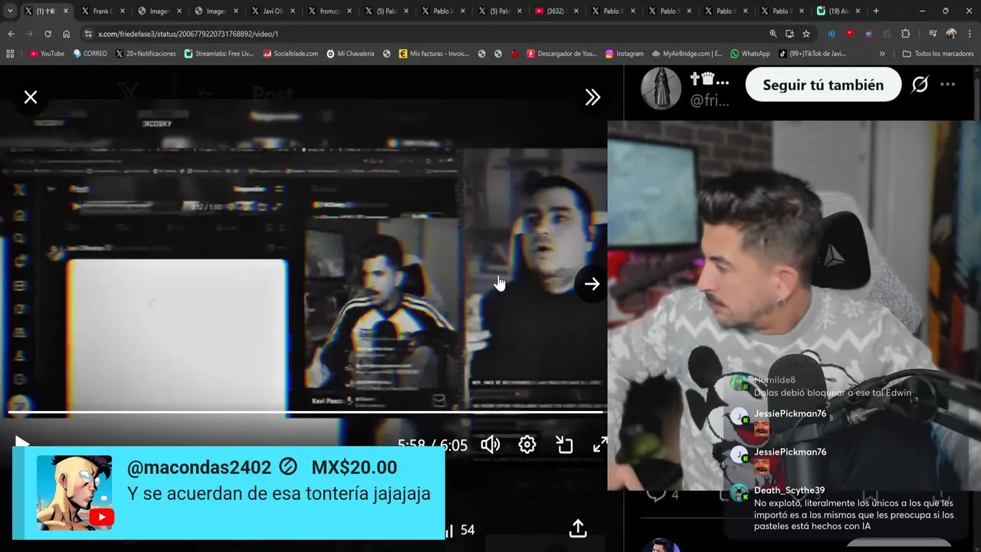Open the YouTube bookmark
The height and width of the screenshot is (552, 981).
pos(47,54)
